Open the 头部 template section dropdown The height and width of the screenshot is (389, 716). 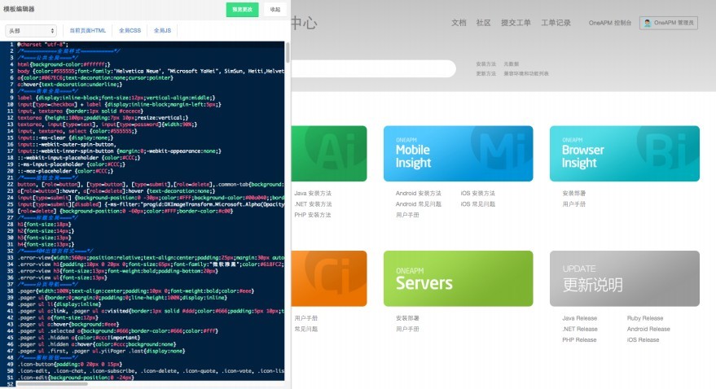point(31,31)
